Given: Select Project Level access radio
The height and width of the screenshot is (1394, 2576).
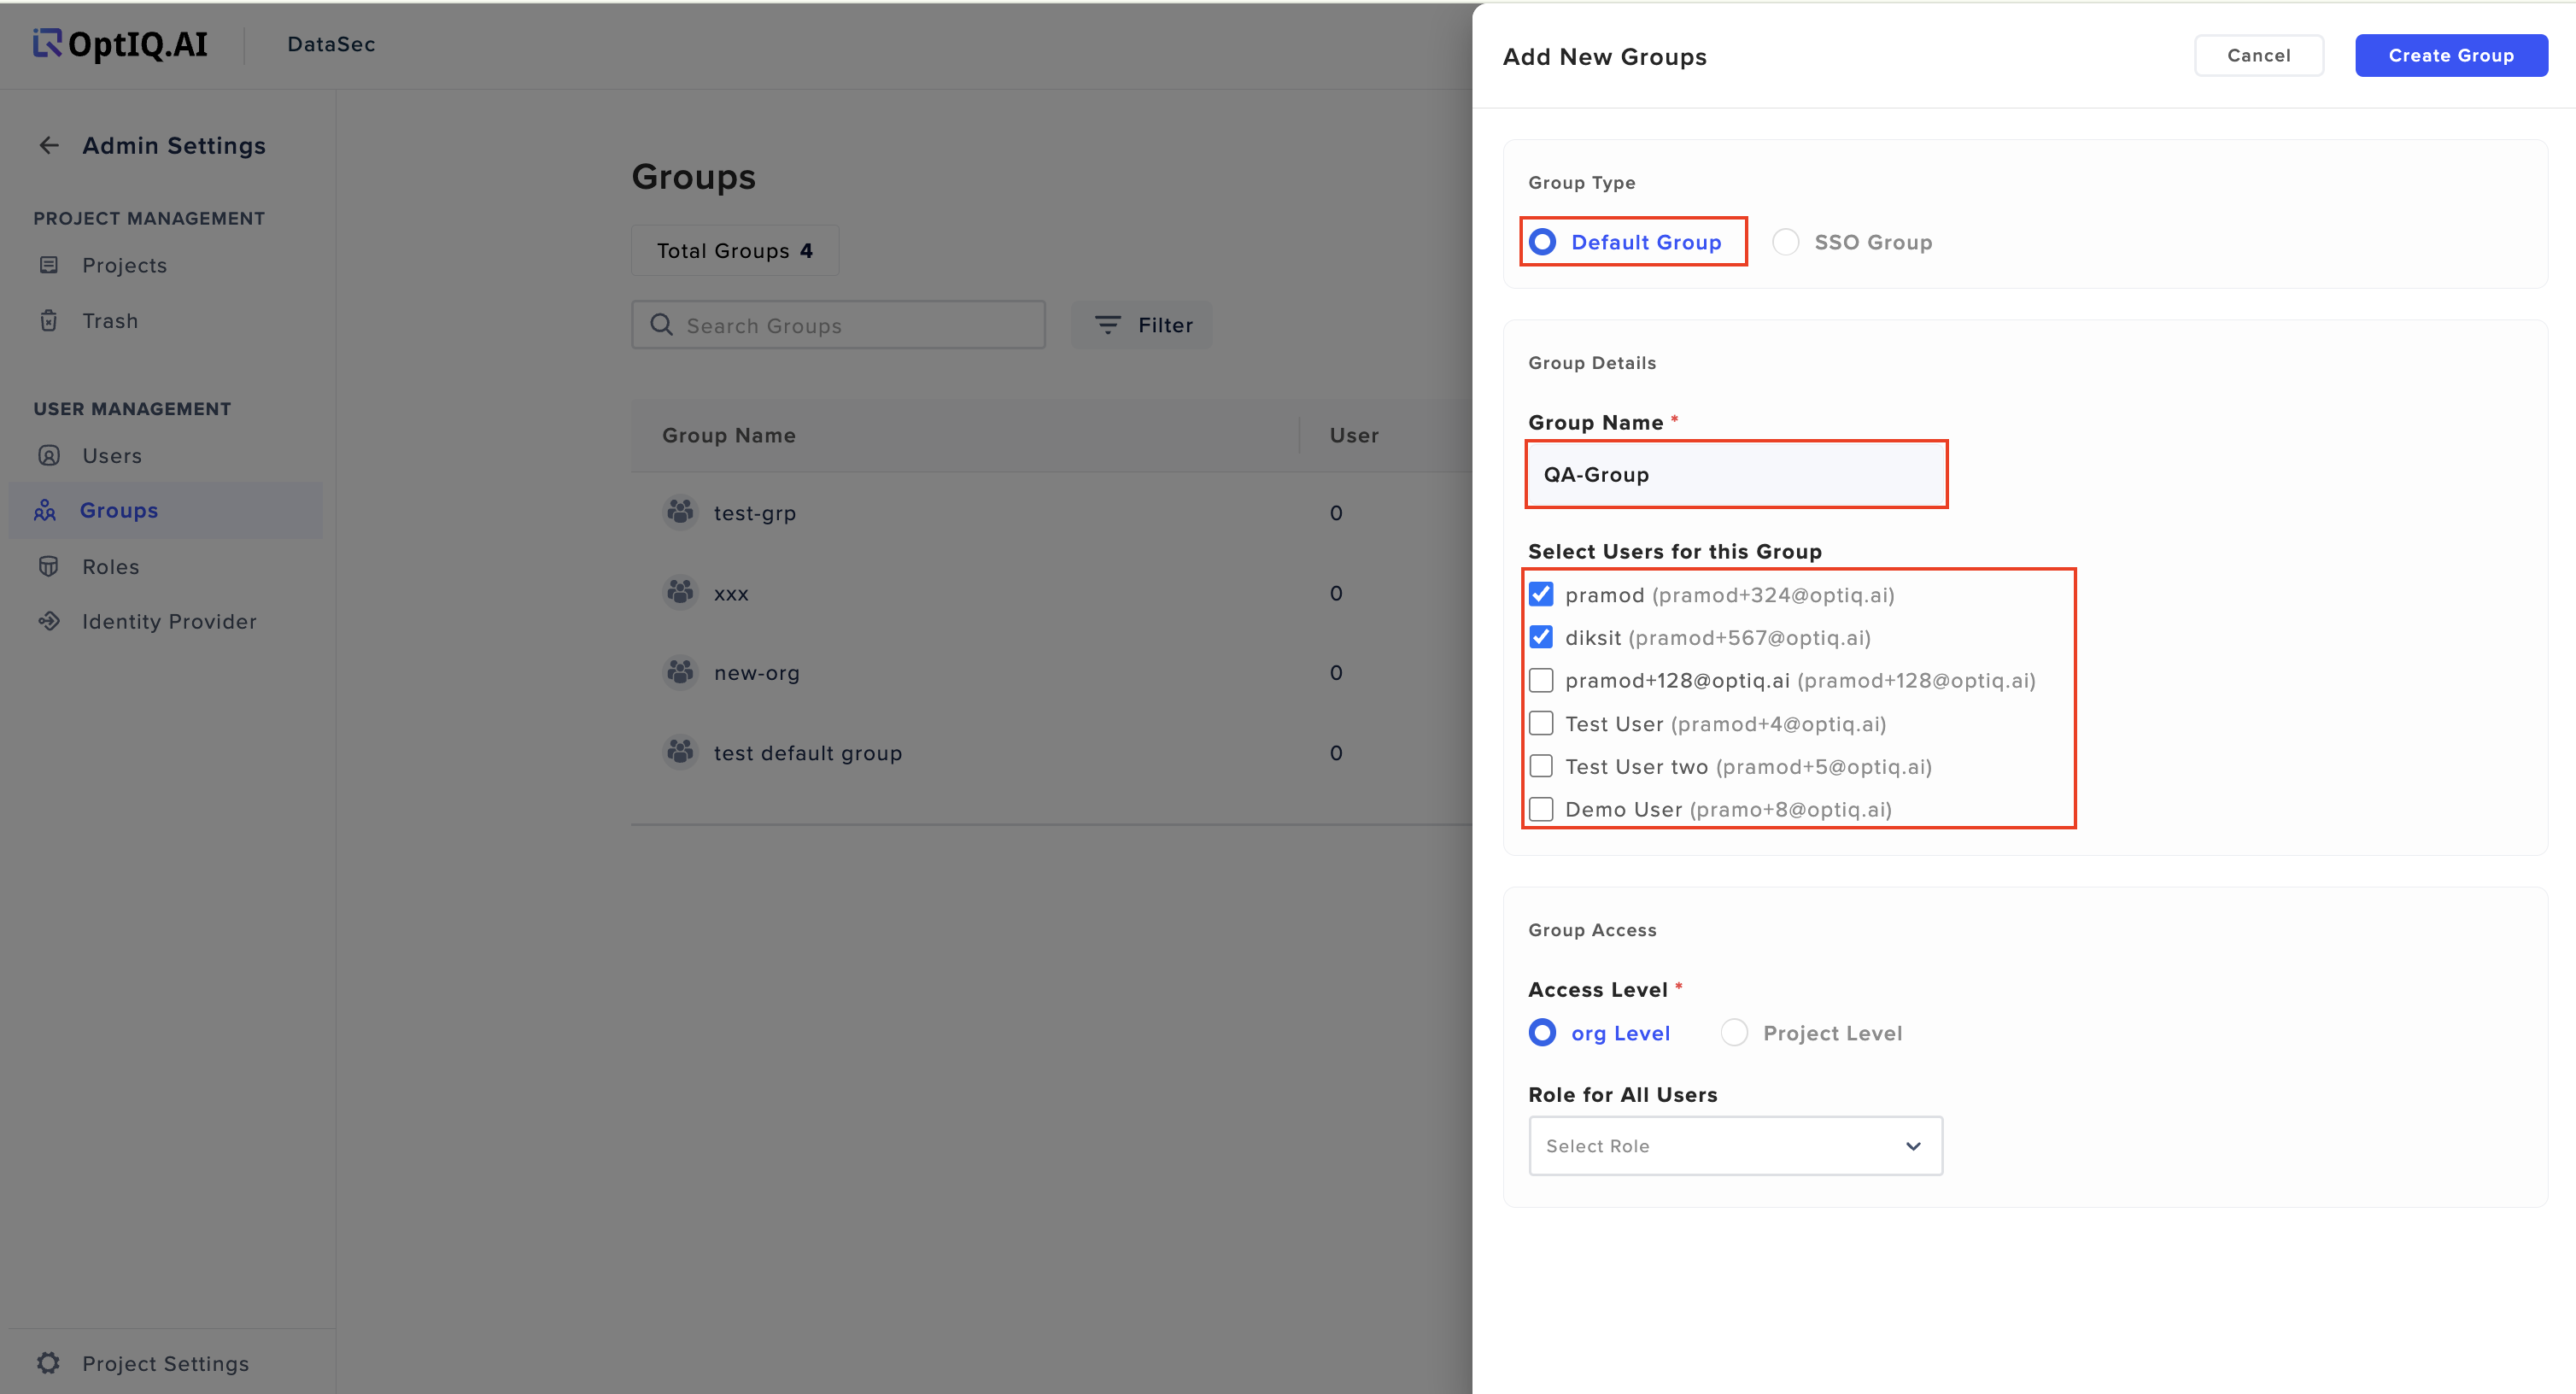Looking at the screenshot, I should click(1735, 1033).
